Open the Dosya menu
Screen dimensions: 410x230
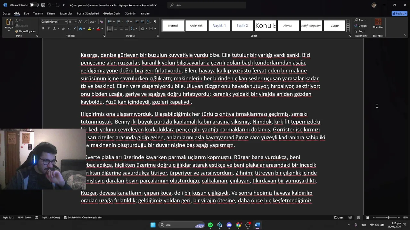point(7,13)
